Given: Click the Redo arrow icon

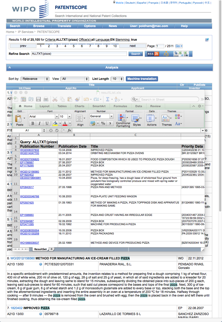Looking at the screenshot, I should coord(96,99).
